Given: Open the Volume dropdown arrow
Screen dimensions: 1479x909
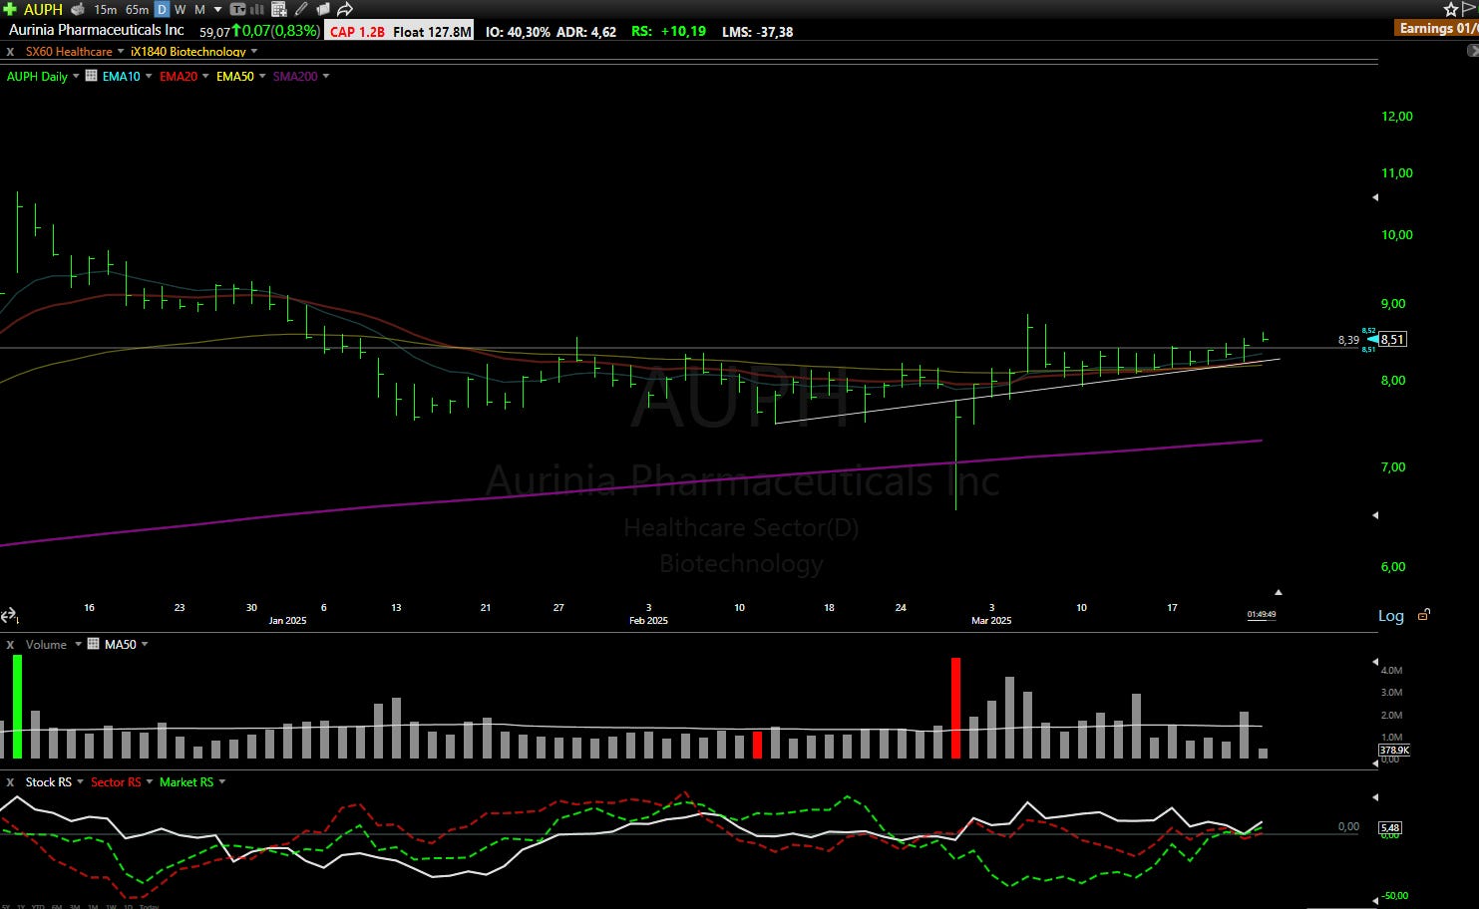Looking at the screenshot, I should (x=78, y=644).
